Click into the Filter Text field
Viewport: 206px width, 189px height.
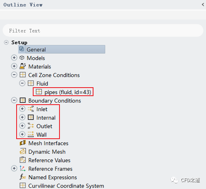click(x=103, y=30)
